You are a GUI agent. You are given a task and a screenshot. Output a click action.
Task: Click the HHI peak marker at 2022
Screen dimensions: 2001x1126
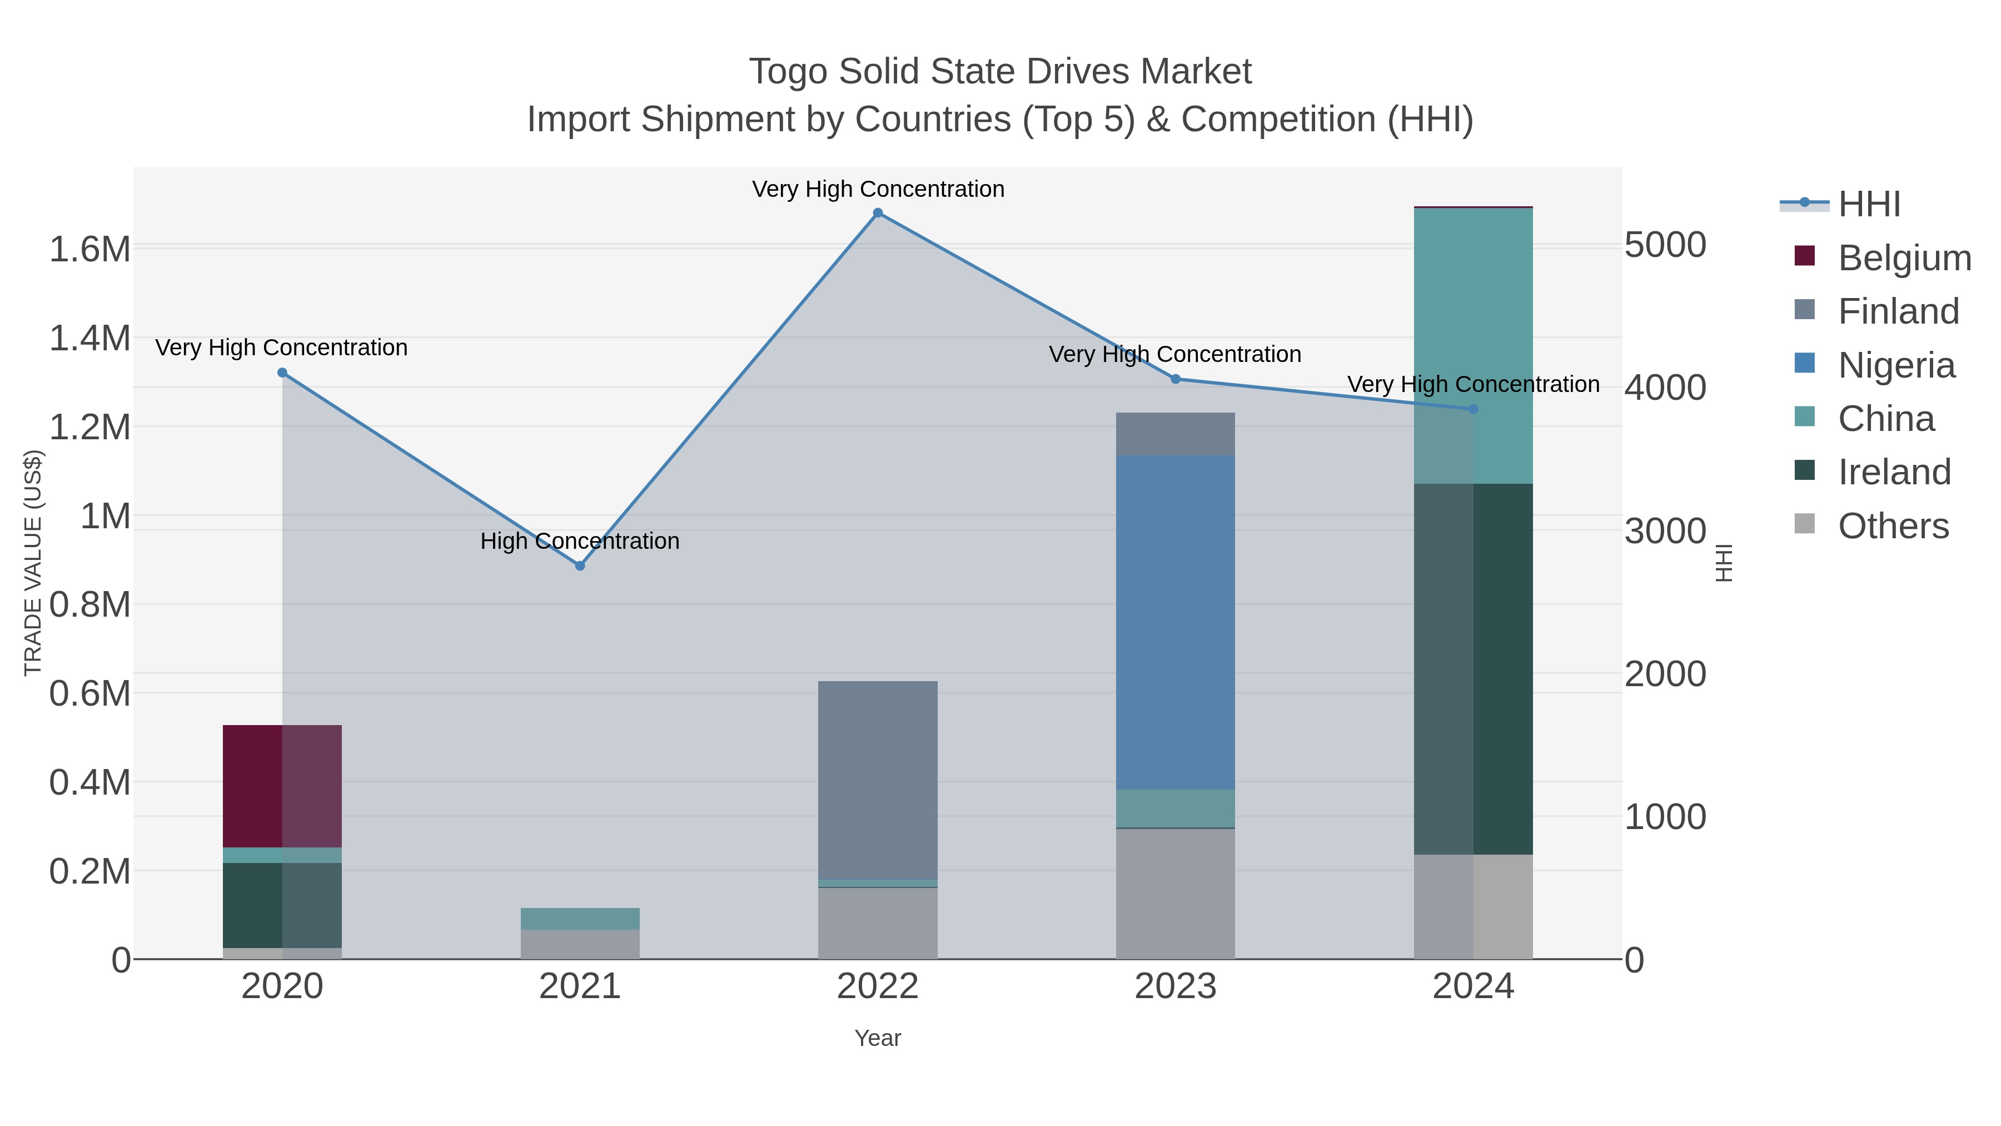click(878, 213)
